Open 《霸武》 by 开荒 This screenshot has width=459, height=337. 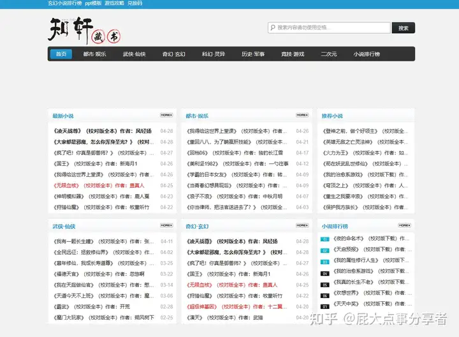(92, 306)
